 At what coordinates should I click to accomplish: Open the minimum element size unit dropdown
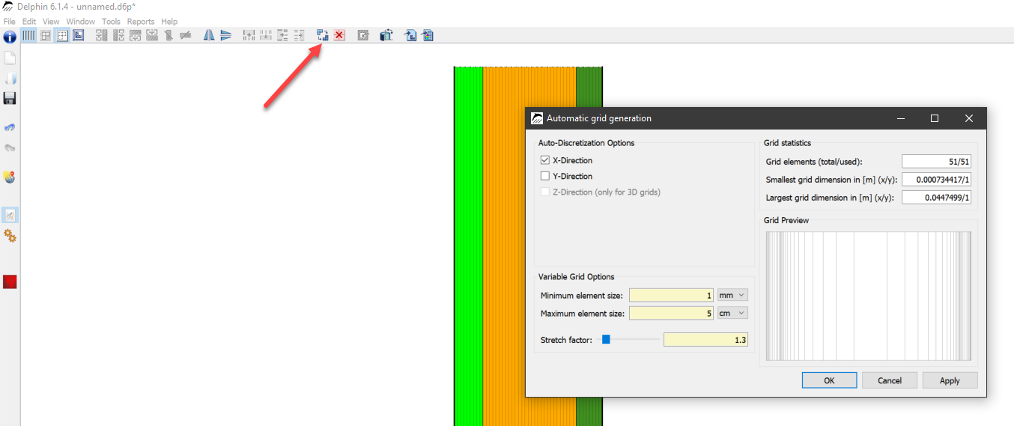pyautogui.click(x=732, y=295)
